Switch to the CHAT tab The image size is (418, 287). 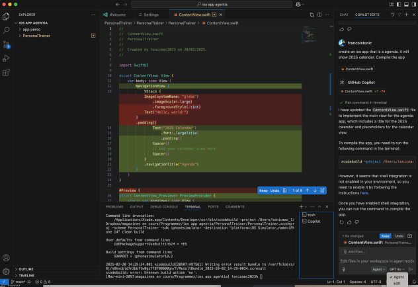click(344, 14)
